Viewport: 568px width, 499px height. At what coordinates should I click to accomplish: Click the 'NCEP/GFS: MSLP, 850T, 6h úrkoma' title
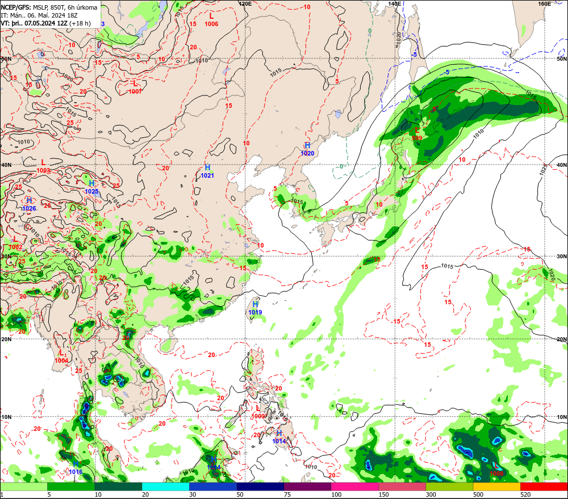click(x=49, y=7)
